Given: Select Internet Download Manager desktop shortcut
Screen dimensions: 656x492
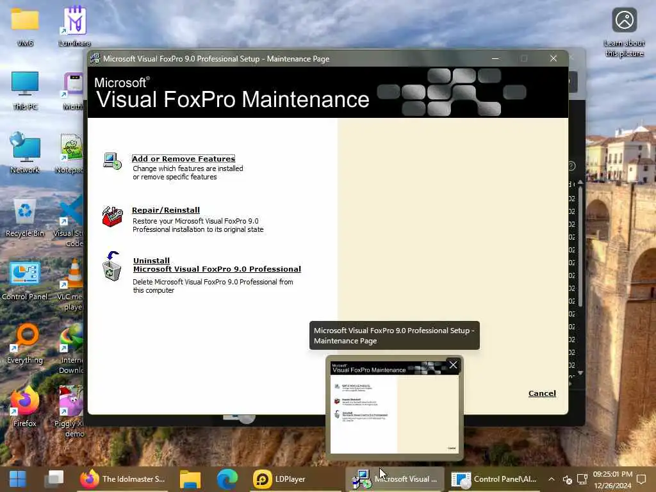Looking at the screenshot, I should (x=71, y=349).
